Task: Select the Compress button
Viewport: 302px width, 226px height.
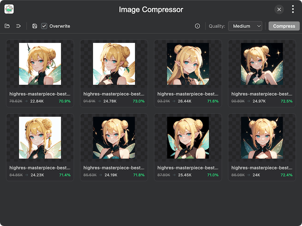Action: [284, 26]
